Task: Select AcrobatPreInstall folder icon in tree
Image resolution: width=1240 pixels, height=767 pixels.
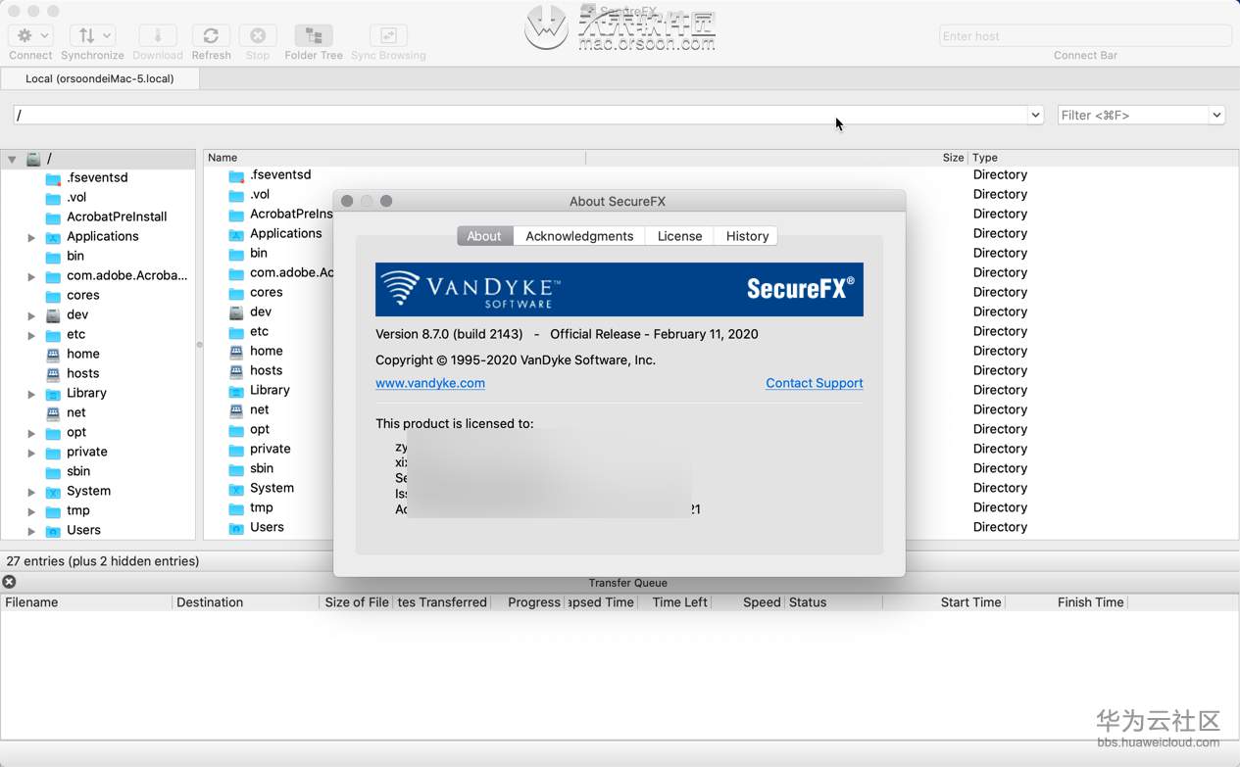Action: tap(53, 217)
